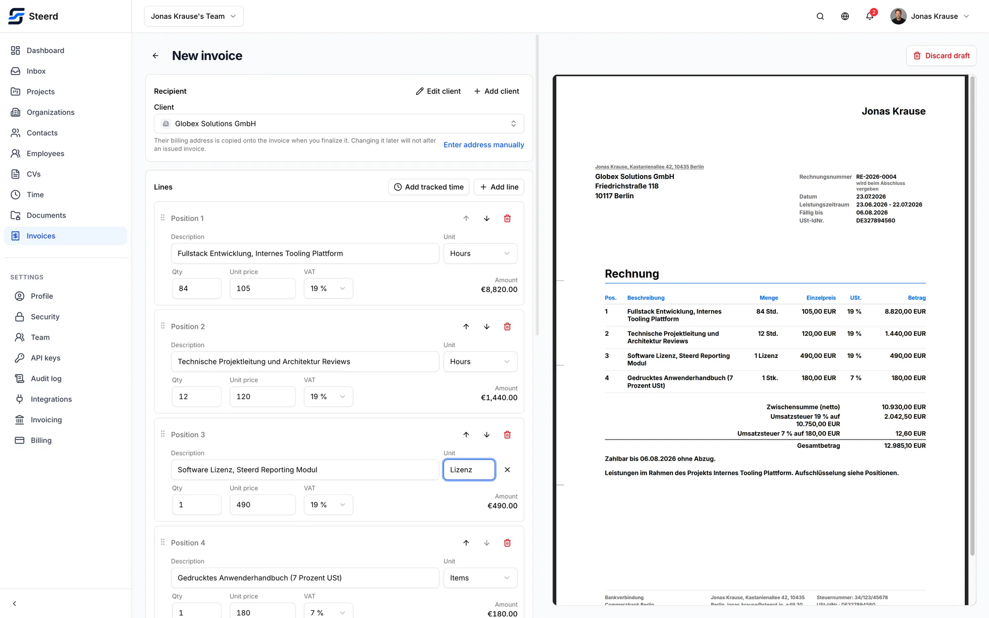Open CVs in the sidebar
Viewport: 989px width, 618px height.
(x=65, y=174)
